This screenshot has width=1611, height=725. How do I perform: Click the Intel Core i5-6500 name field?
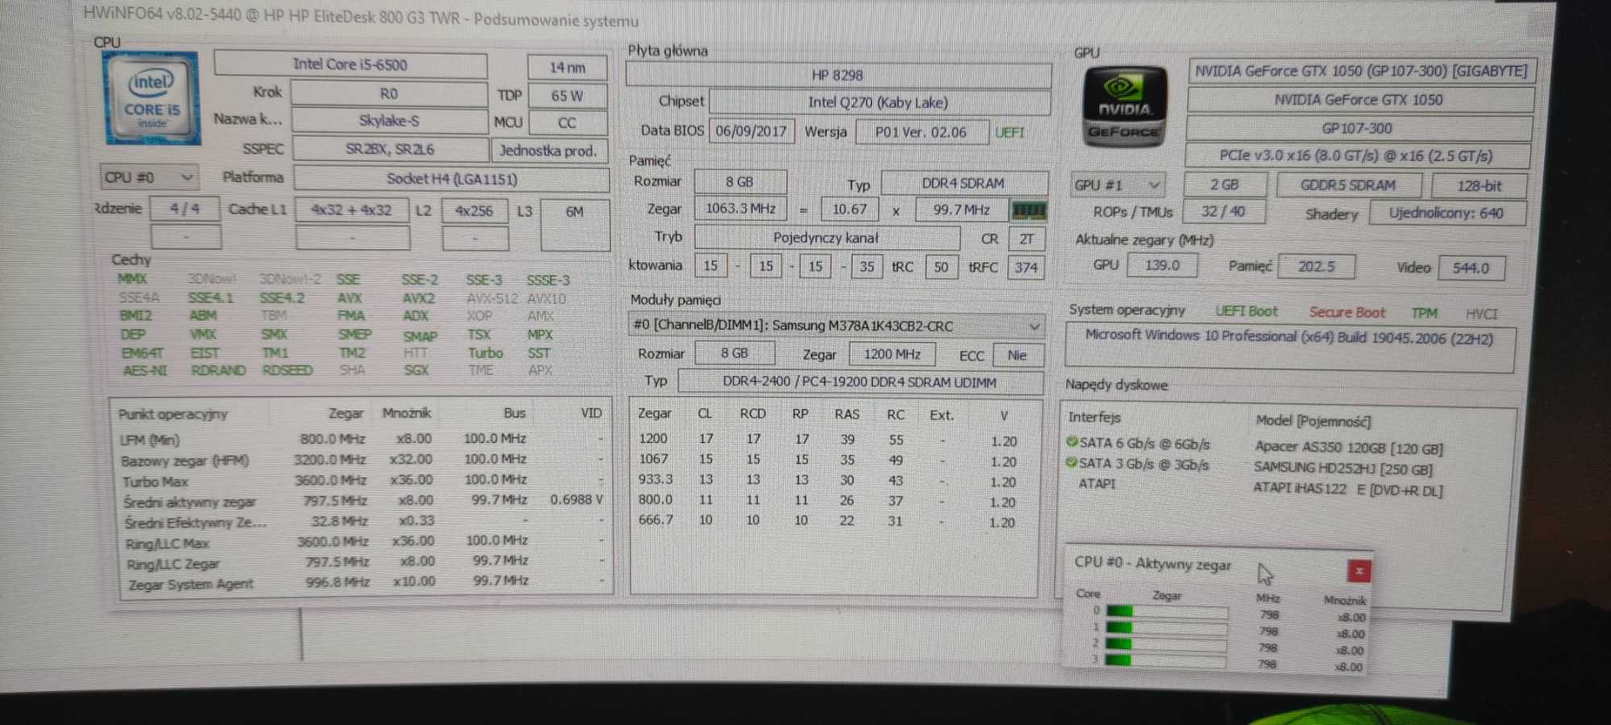click(x=350, y=64)
